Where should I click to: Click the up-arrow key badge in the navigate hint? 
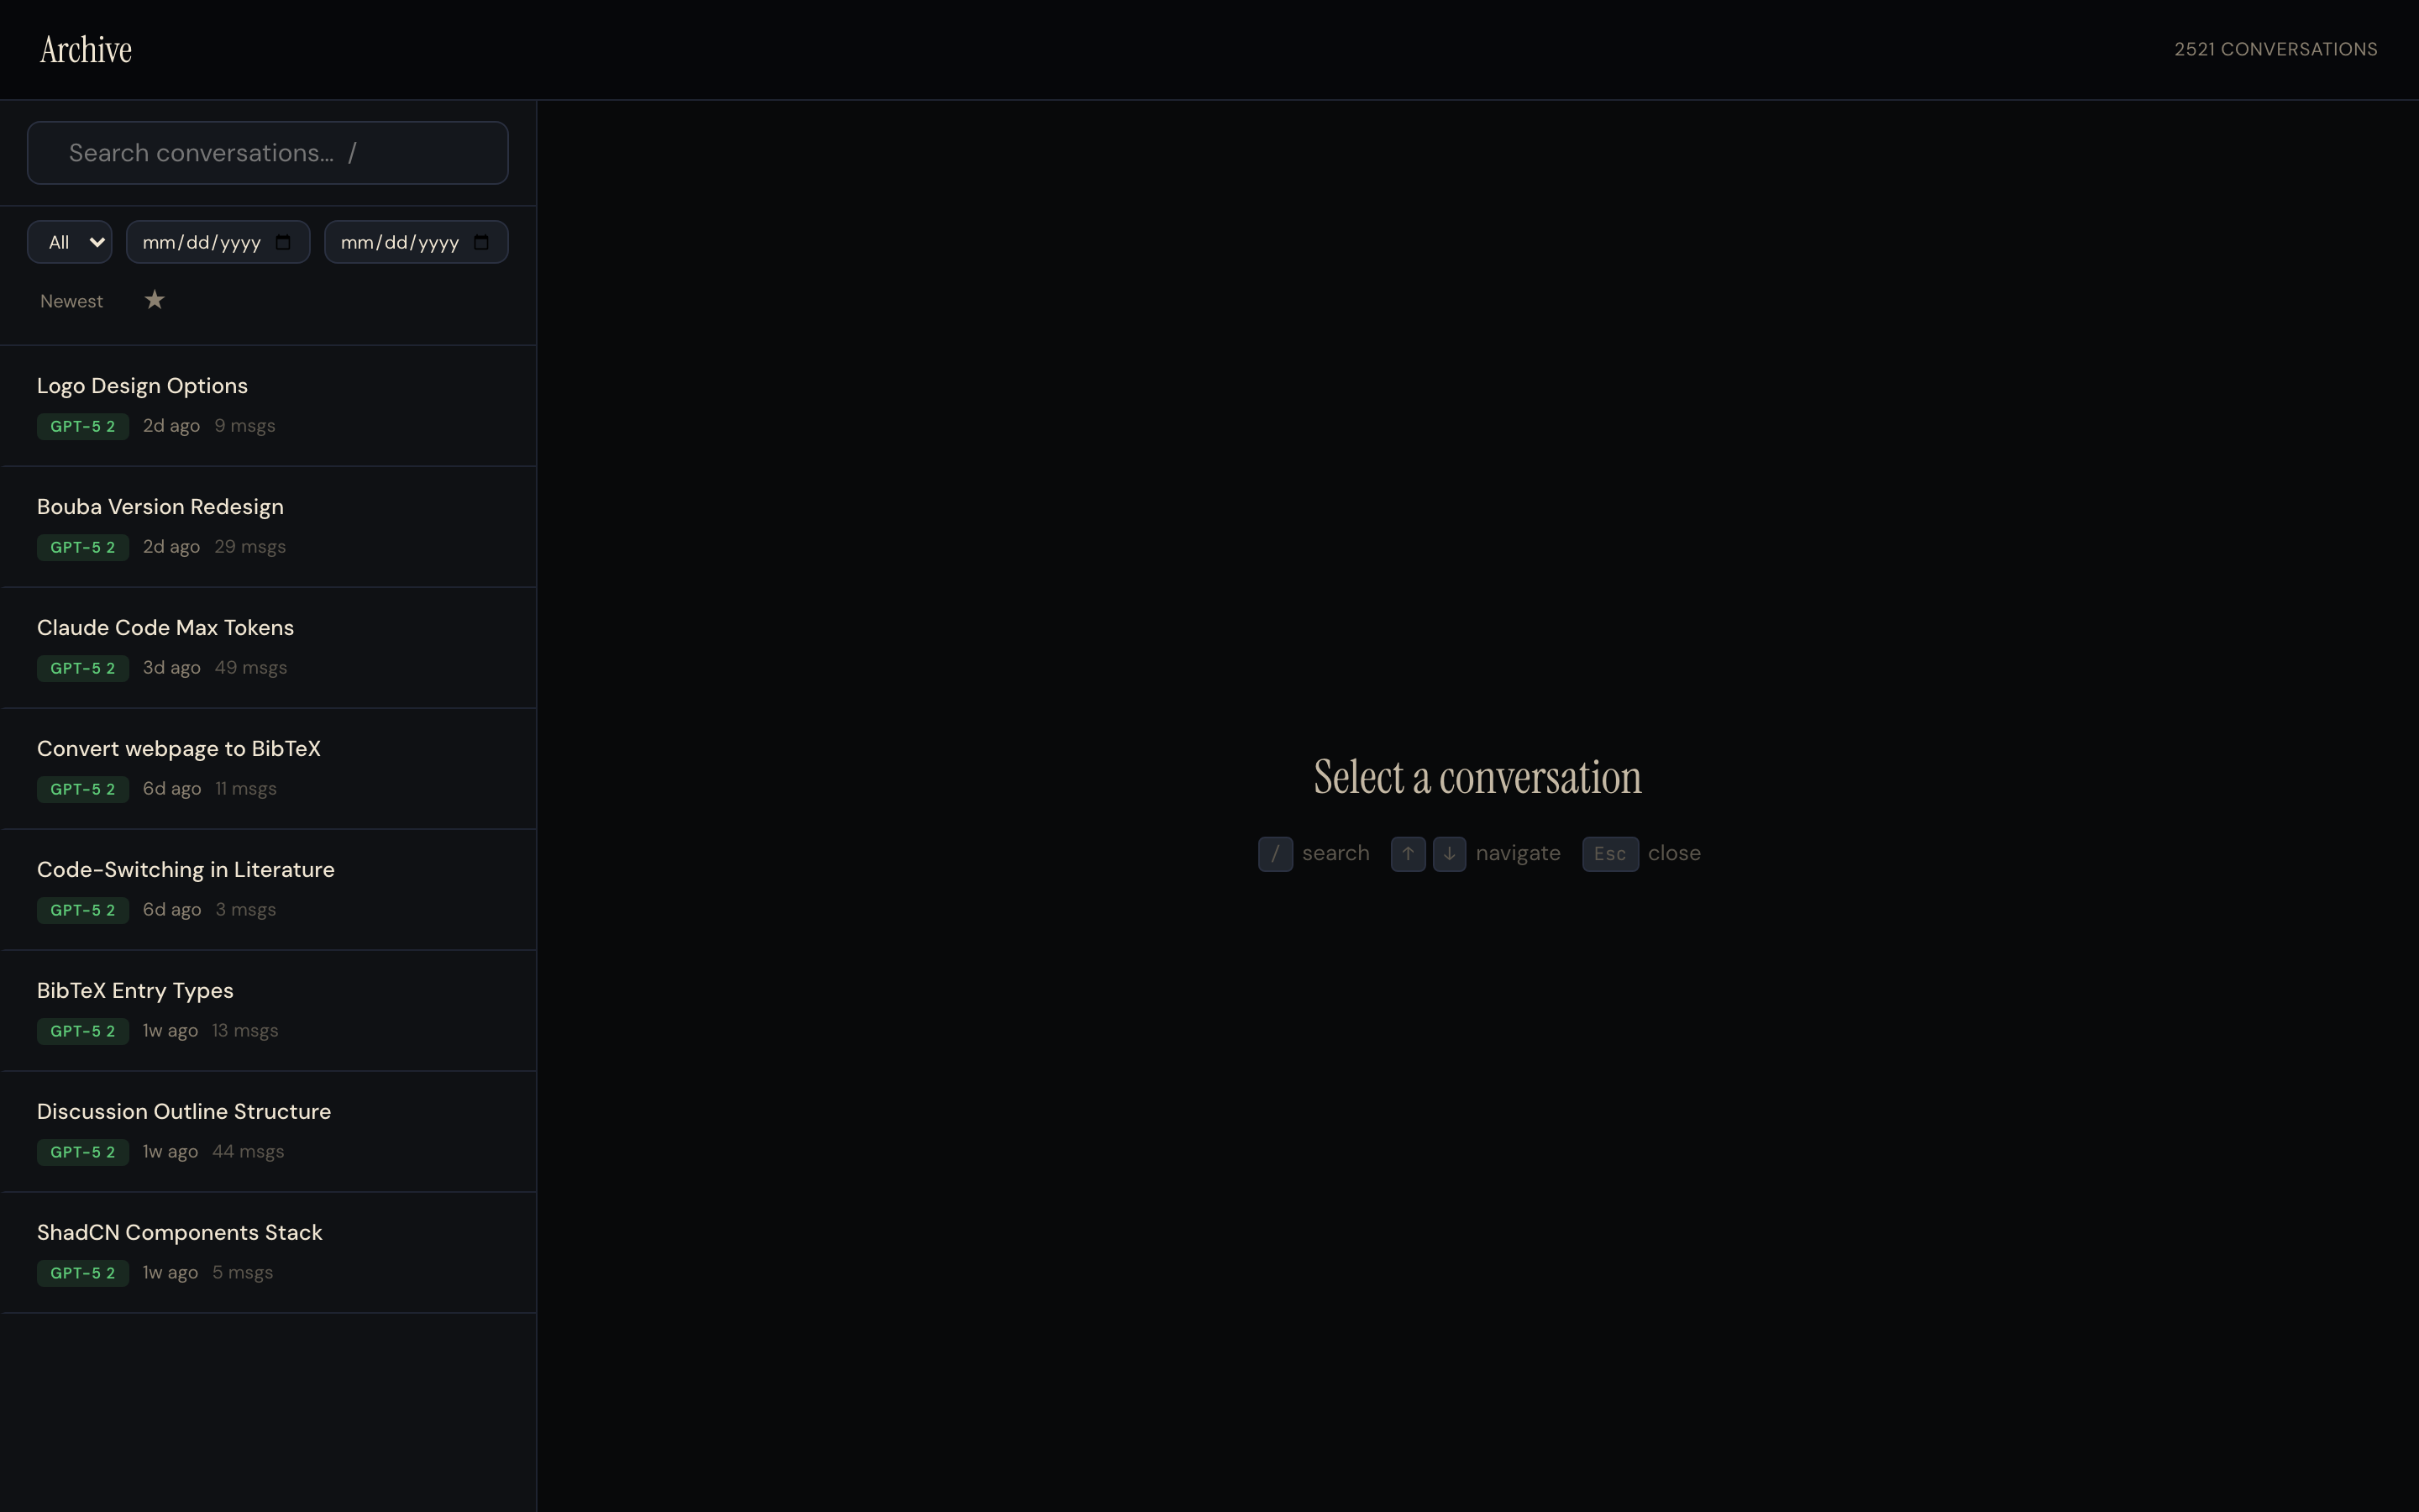pos(1408,854)
